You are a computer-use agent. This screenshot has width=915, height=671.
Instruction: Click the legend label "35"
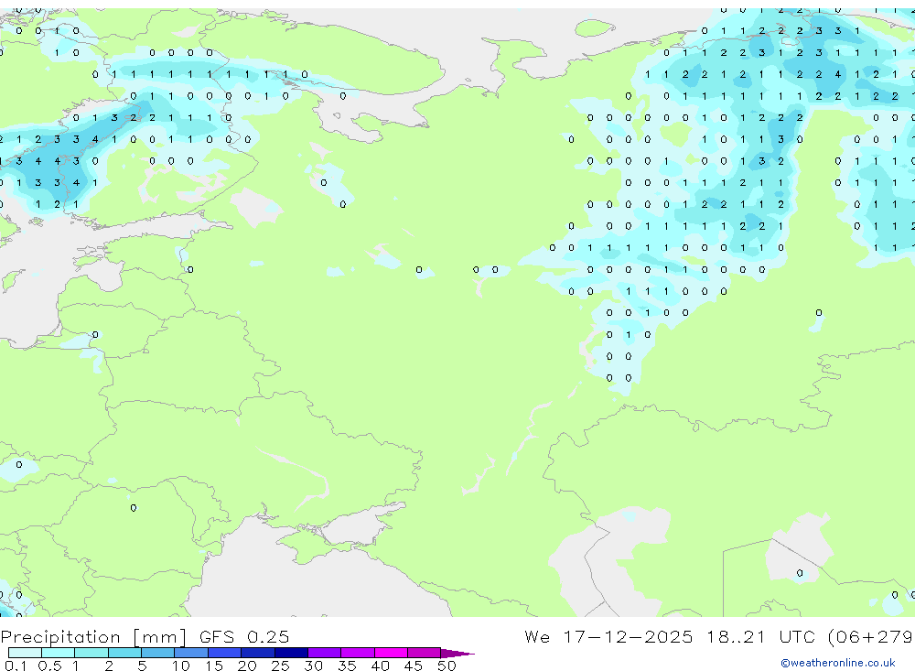[347, 666]
